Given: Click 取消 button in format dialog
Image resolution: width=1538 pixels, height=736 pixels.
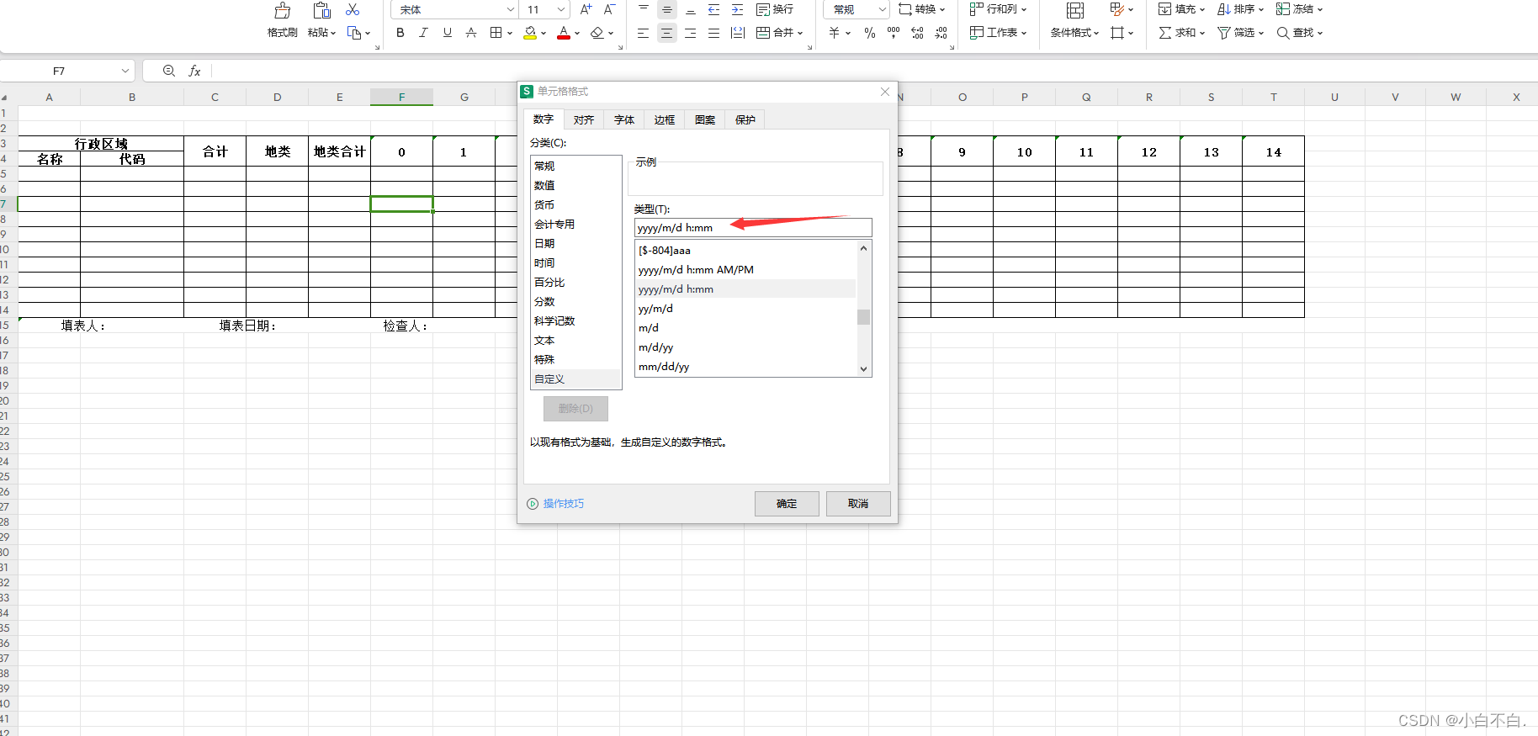Looking at the screenshot, I should click(x=858, y=504).
